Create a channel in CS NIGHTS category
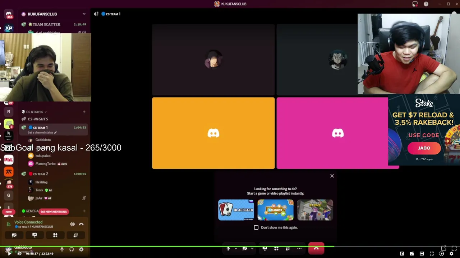Screen dimensions: 460x258 tap(84, 112)
